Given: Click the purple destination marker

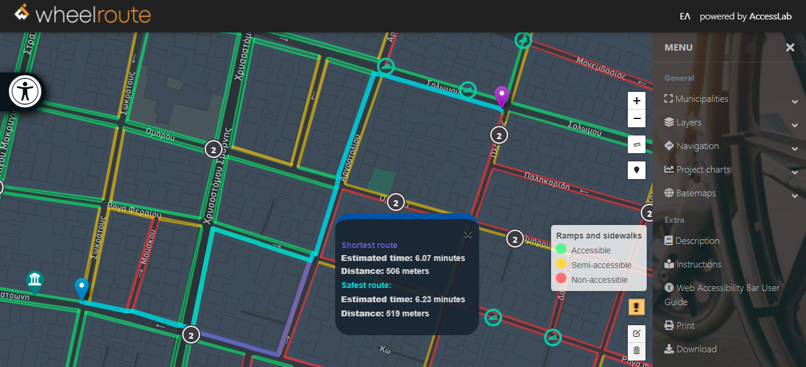Looking at the screenshot, I should coord(502,96).
